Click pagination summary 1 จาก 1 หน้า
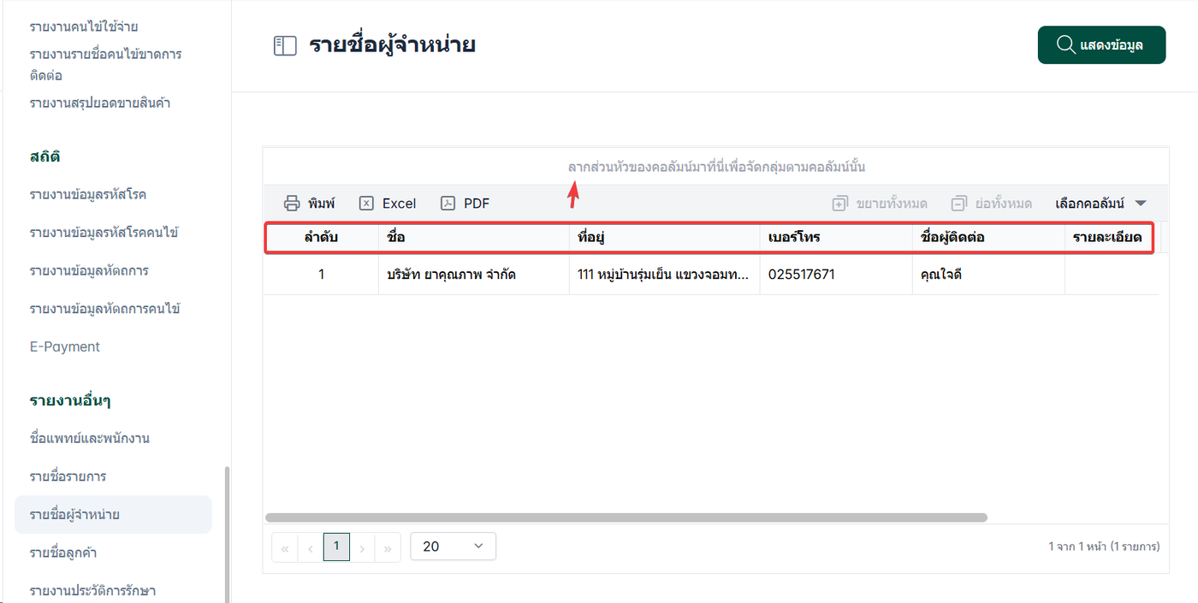This screenshot has height=603, width=1198. pos(1104,546)
